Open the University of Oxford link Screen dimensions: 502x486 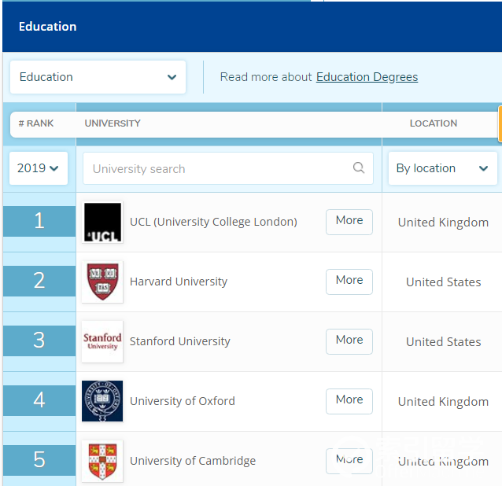click(183, 401)
